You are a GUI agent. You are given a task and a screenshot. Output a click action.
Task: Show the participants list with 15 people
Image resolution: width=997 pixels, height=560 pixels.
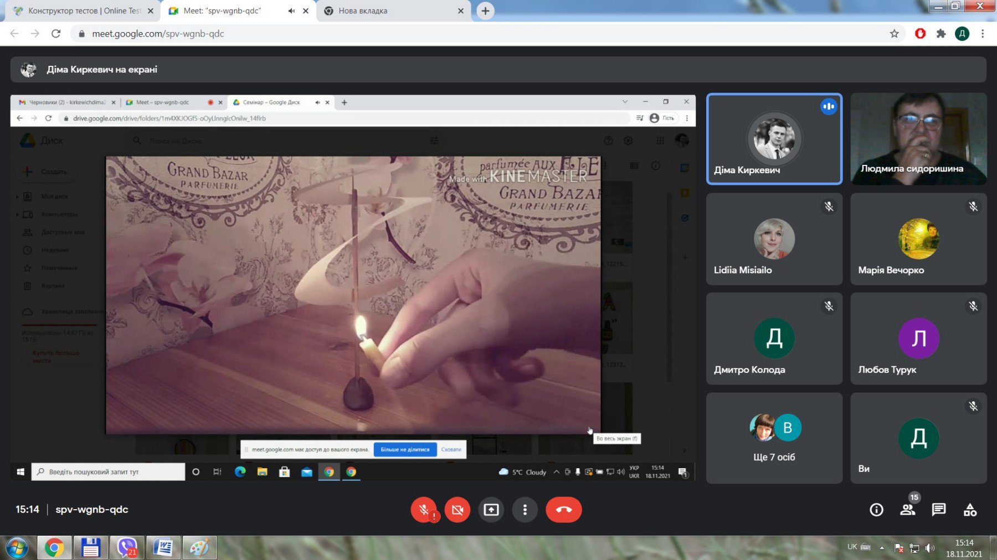(x=908, y=510)
